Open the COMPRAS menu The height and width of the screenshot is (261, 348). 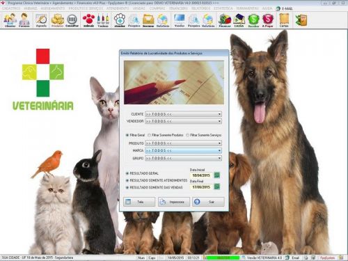click(x=157, y=8)
